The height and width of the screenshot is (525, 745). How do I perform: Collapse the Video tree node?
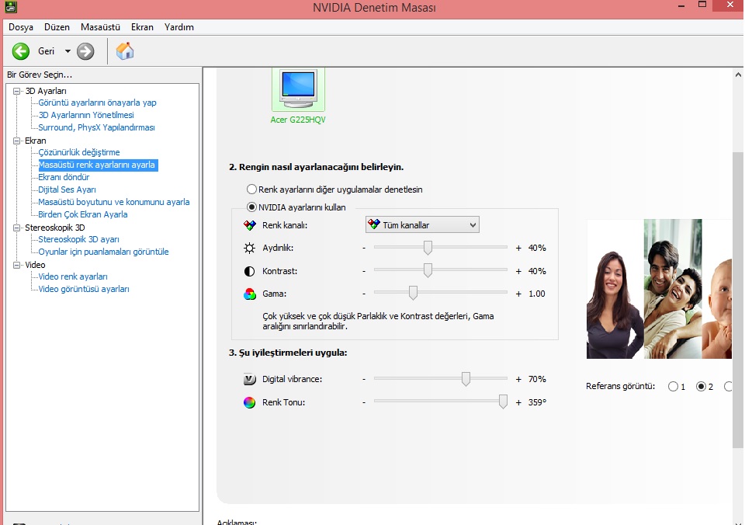17,265
